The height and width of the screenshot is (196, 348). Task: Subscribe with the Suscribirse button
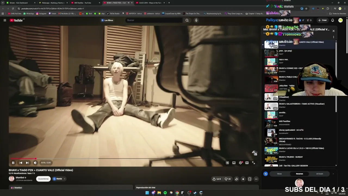click(x=43, y=179)
